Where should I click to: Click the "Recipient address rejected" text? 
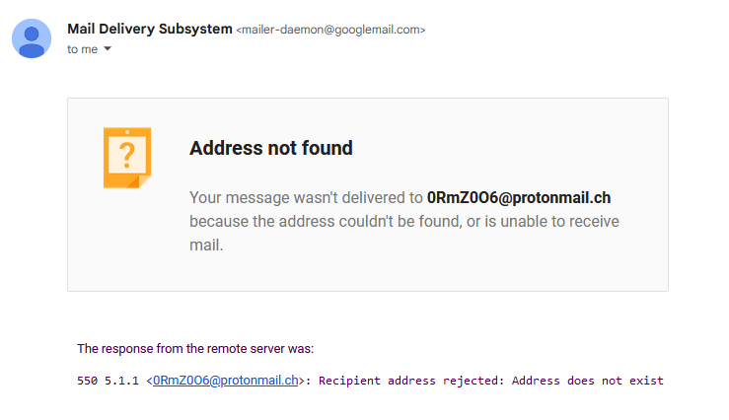411,381
